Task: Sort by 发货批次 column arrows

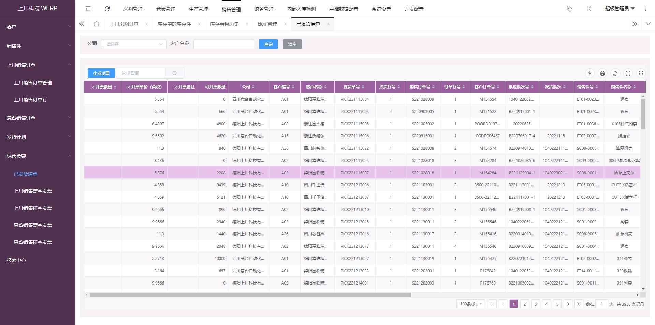Action: [564, 87]
